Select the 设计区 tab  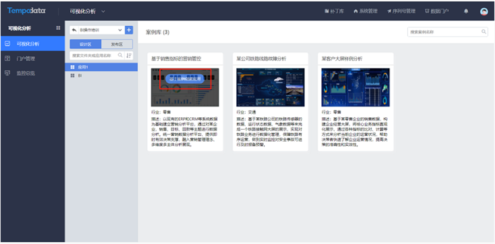coord(85,44)
